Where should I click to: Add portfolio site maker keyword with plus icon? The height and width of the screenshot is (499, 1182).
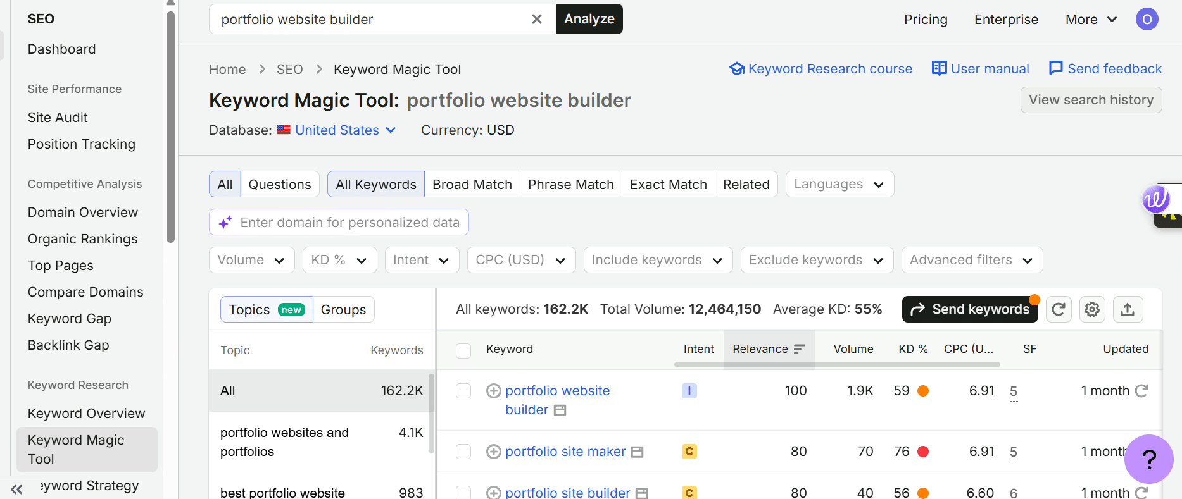click(494, 452)
